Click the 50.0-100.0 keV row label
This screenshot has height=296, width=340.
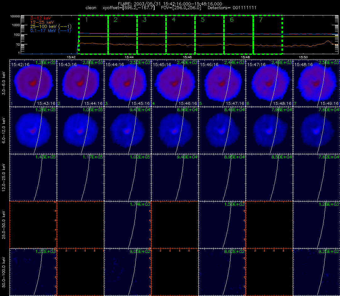(4, 272)
